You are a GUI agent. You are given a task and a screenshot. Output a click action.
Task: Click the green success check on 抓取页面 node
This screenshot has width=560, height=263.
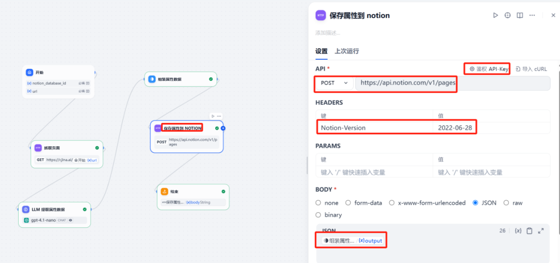[97, 147]
